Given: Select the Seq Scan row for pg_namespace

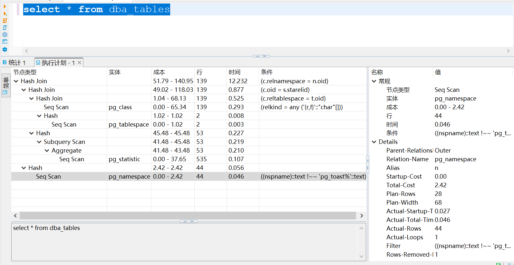Looking at the screenshot, I should click(x=189, y=177).
